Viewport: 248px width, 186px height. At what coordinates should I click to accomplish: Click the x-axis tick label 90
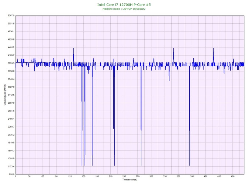(x=56, y=176)
